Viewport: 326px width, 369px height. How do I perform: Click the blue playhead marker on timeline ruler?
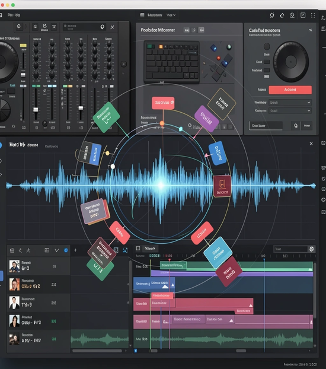264,260
